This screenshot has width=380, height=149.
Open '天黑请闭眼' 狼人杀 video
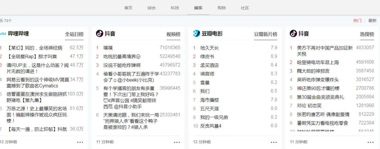coord(131,121)
